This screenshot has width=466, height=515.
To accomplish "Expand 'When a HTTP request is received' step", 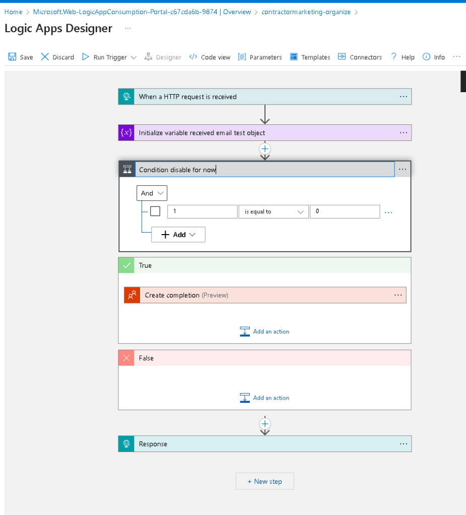I will (x=265, y=97).
